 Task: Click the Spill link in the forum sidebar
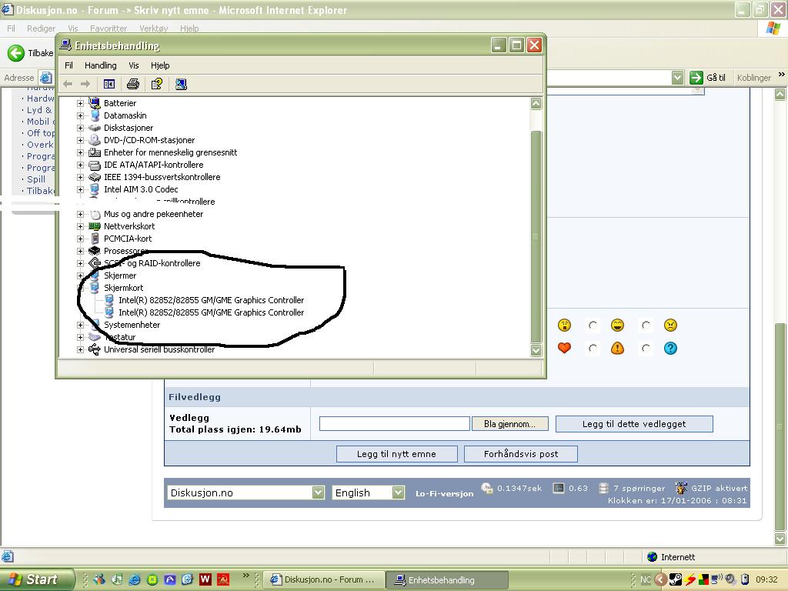[36, 179]
